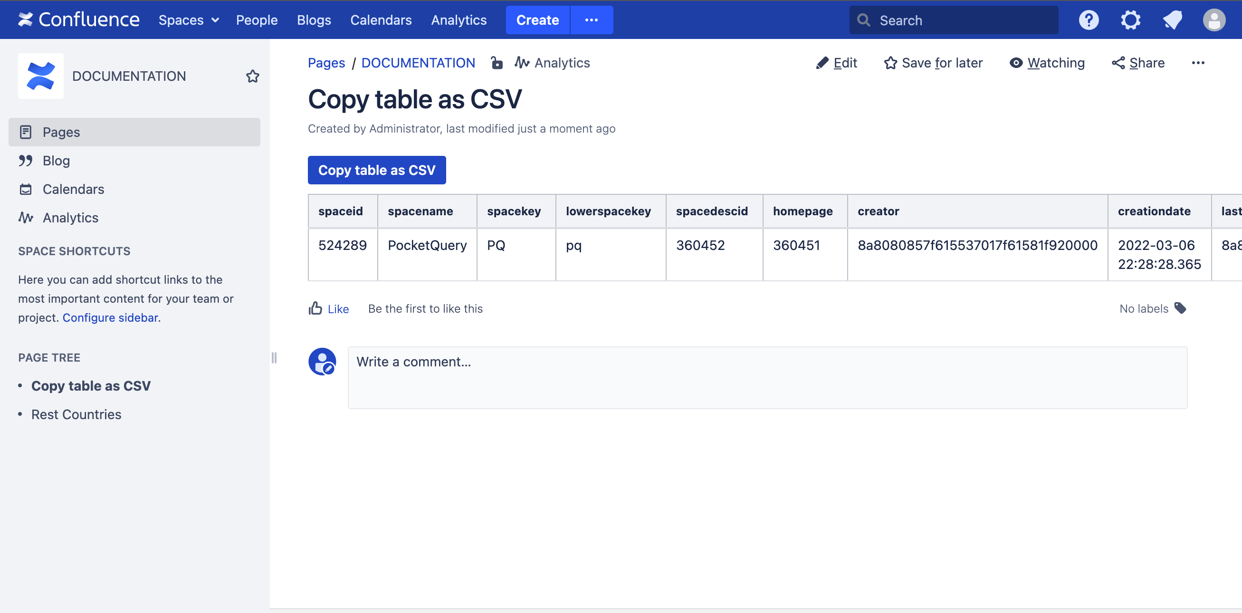Viewport: 1242px width, 613px height.
Task: Click the DOCUMENTATION space logo
Action: (41, 76)
